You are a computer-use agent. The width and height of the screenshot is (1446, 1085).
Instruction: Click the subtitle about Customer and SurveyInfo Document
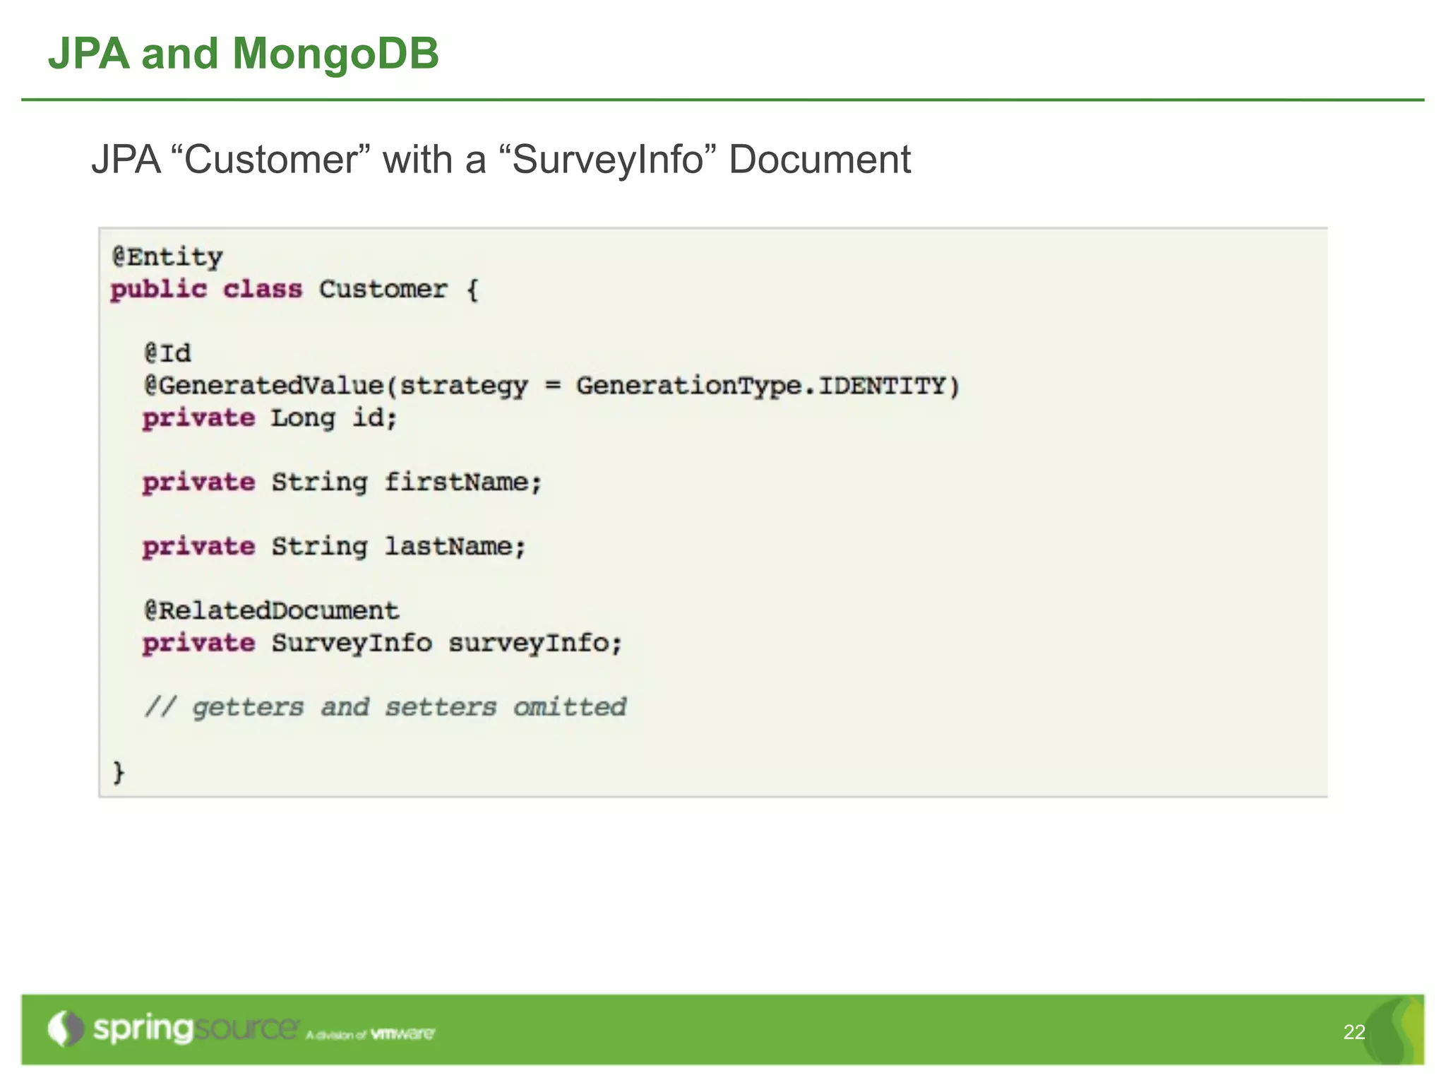click(501, 160)
